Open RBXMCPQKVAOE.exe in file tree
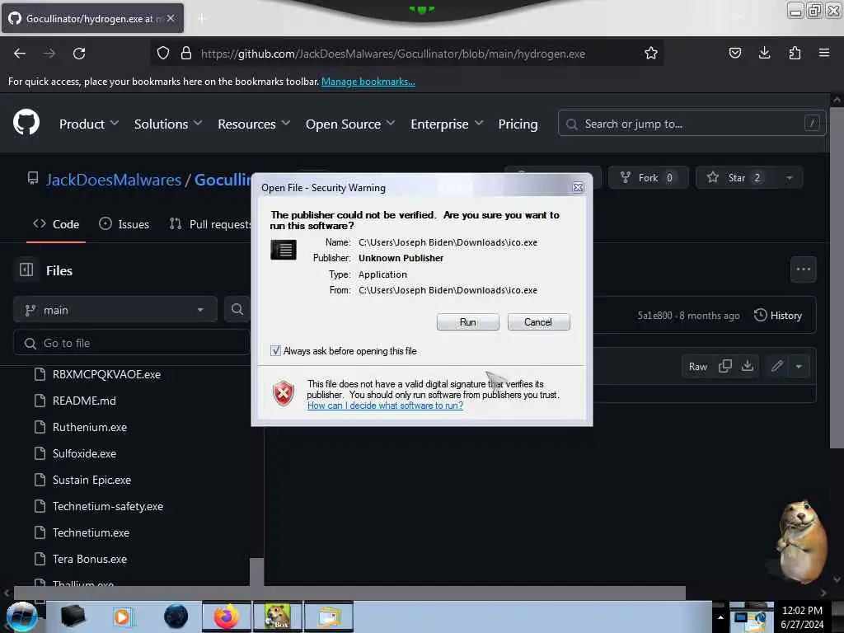Viewport: 844px width, 633px height. tap(106, 374)
